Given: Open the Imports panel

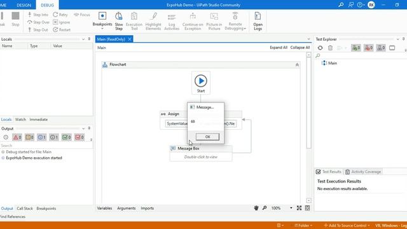Looking at the screenshot, I should pos(147,208).
